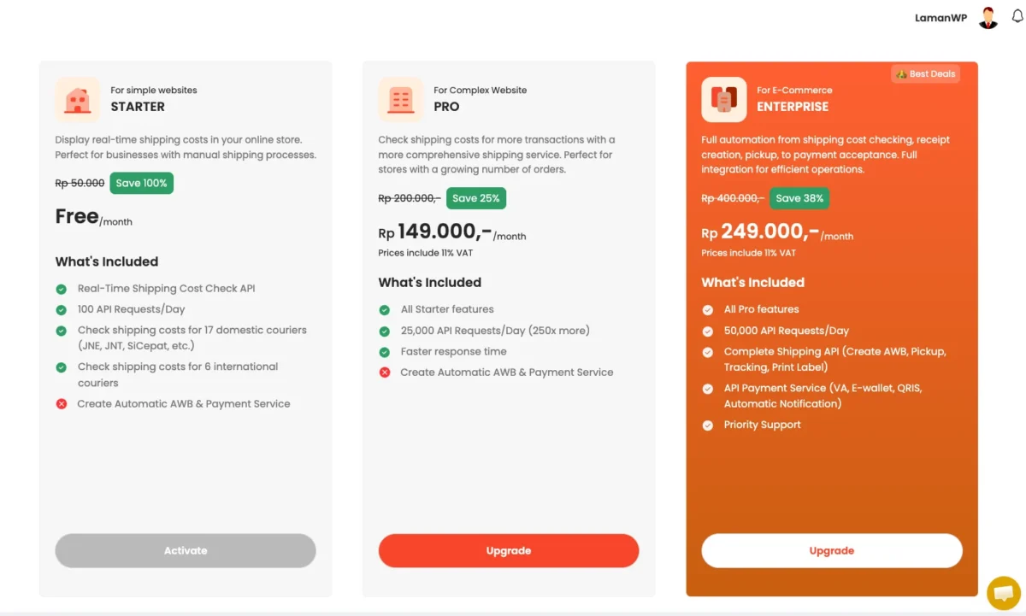Viewport: 1026px width, 616px height.
Task: Click the Save 100% badge on Starter
Action: click(x=141, y=183)
